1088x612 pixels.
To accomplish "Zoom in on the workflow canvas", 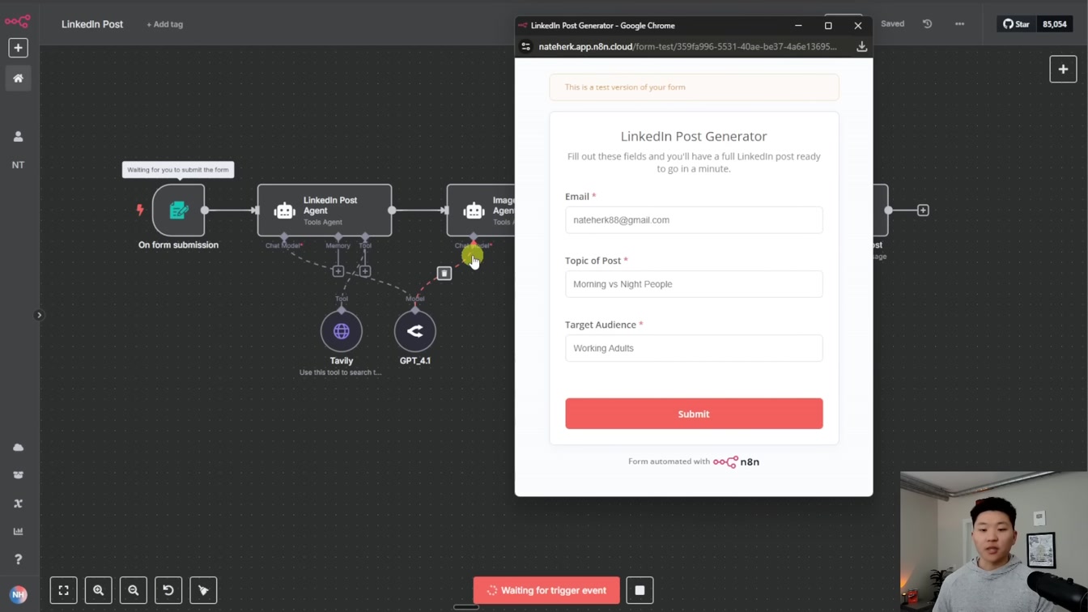I will click(98, 590).
